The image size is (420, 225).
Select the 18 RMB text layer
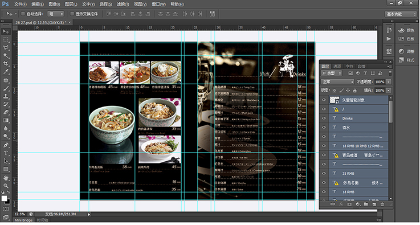[358, 192]
